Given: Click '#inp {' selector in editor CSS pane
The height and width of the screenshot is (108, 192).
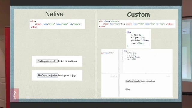Looking at the screenshot, I should [126, 51].
